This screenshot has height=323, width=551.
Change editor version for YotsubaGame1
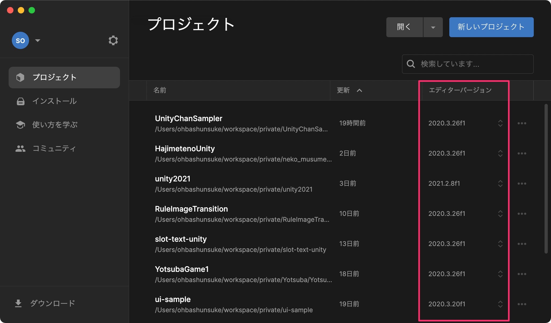500,274
